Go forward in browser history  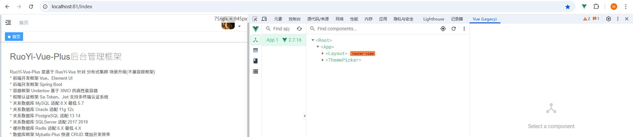(x=19, y=7)
